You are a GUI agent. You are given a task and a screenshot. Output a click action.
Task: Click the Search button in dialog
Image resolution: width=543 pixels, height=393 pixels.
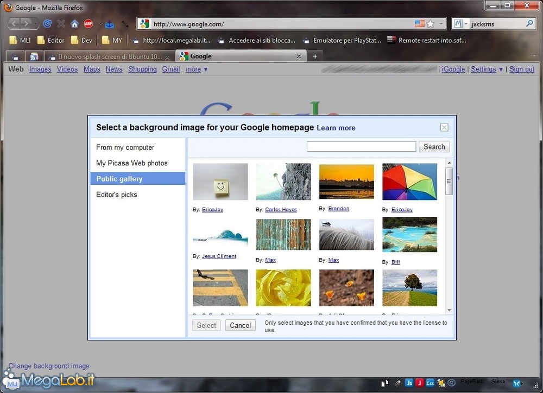pos(434,146)
